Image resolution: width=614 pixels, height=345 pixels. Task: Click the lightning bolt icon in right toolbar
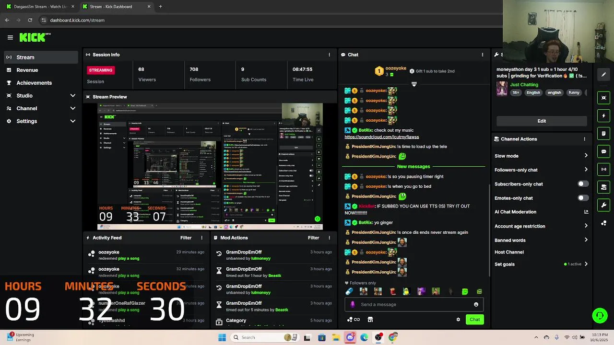(603, 115)
